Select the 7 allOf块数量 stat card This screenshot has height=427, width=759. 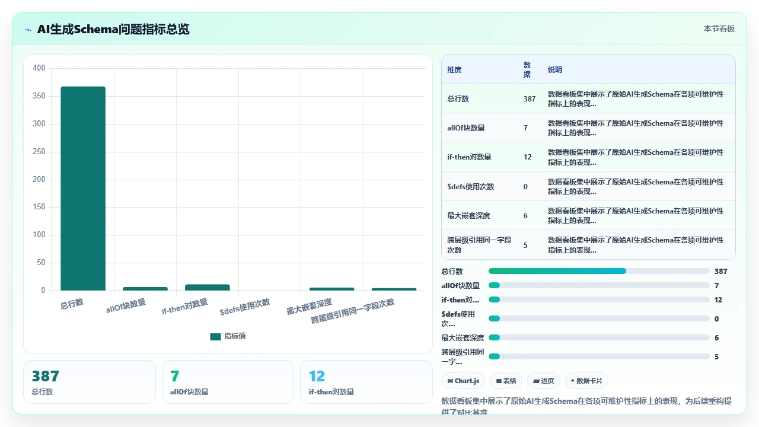[228, 382]
